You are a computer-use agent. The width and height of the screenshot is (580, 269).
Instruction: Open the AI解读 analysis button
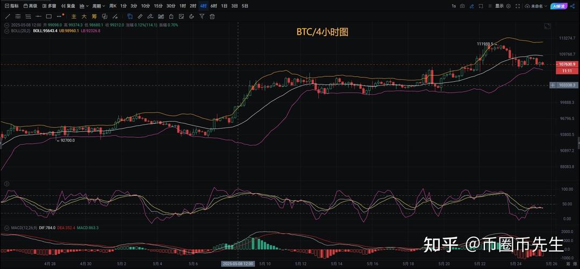[558, 6]
